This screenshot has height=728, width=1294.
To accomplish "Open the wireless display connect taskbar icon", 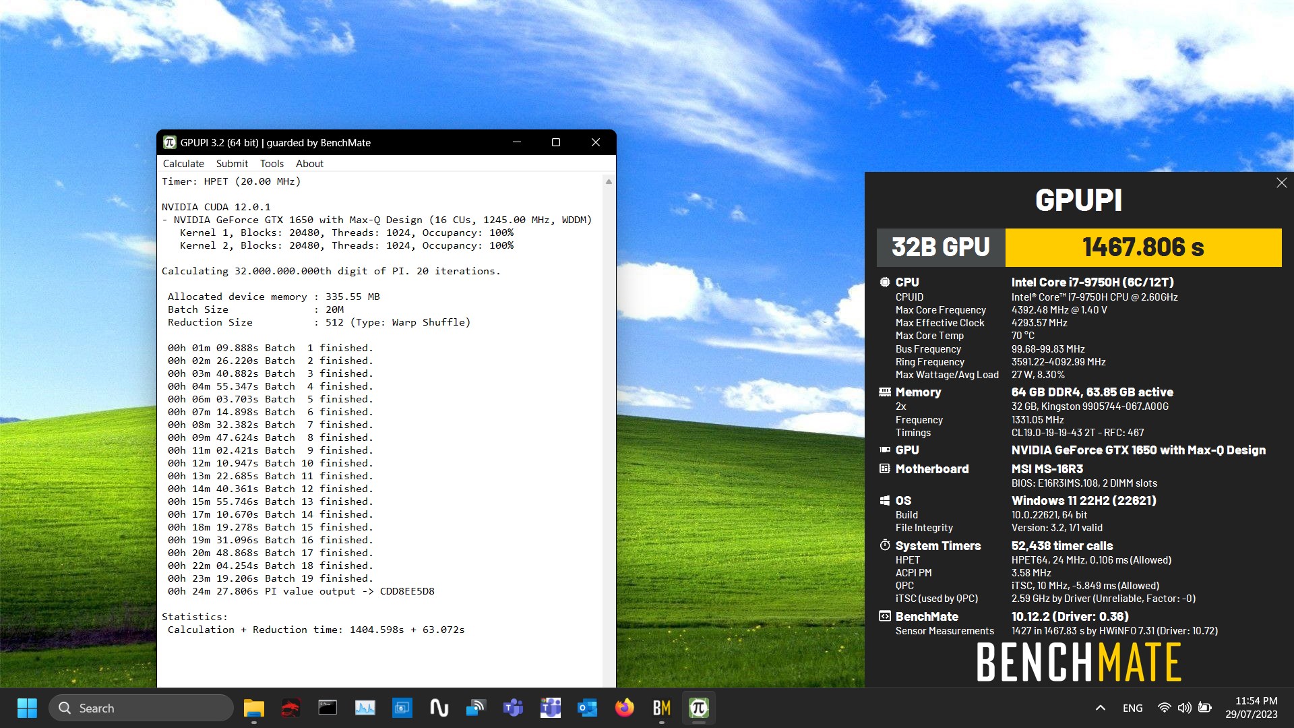I will (x=476, y=708).
